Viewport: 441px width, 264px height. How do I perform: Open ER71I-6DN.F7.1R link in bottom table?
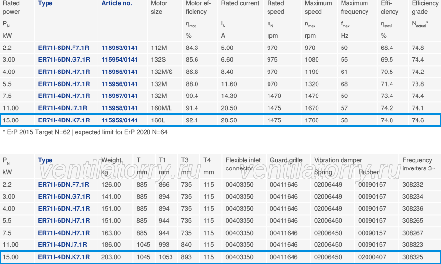[64, 185]
